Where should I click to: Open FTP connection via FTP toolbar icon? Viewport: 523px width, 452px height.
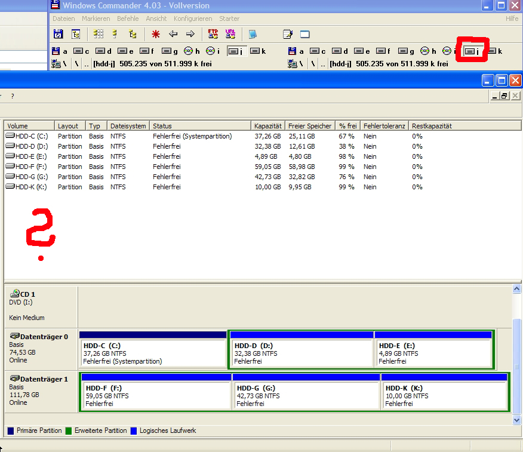pyautogui.click(x=213, y=34)
